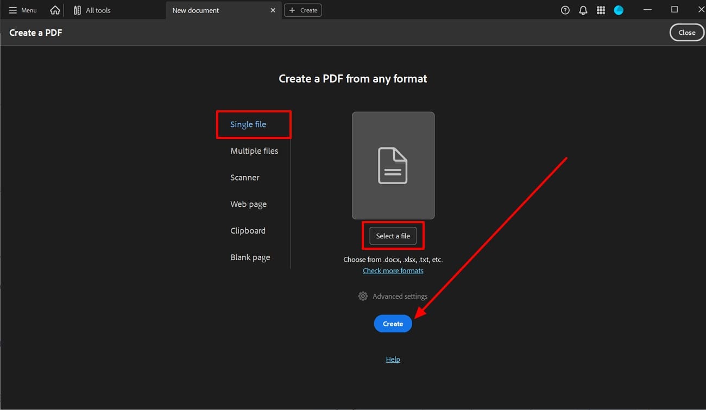This screenshot has height=410, width=706.
Task: Open the Check more formats link
Action: [393, 270]
